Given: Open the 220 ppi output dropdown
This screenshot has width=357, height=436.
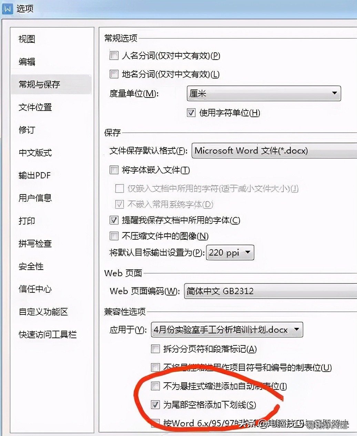Looking at the screenshot, I should (230, 252).
